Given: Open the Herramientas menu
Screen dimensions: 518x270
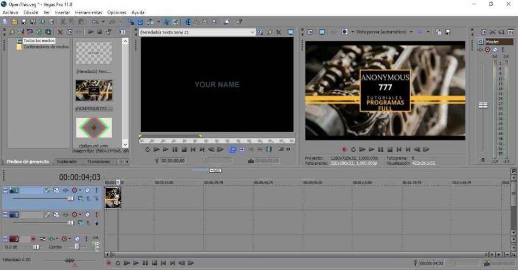Looking at the screenshot, I should pos(88,12).
